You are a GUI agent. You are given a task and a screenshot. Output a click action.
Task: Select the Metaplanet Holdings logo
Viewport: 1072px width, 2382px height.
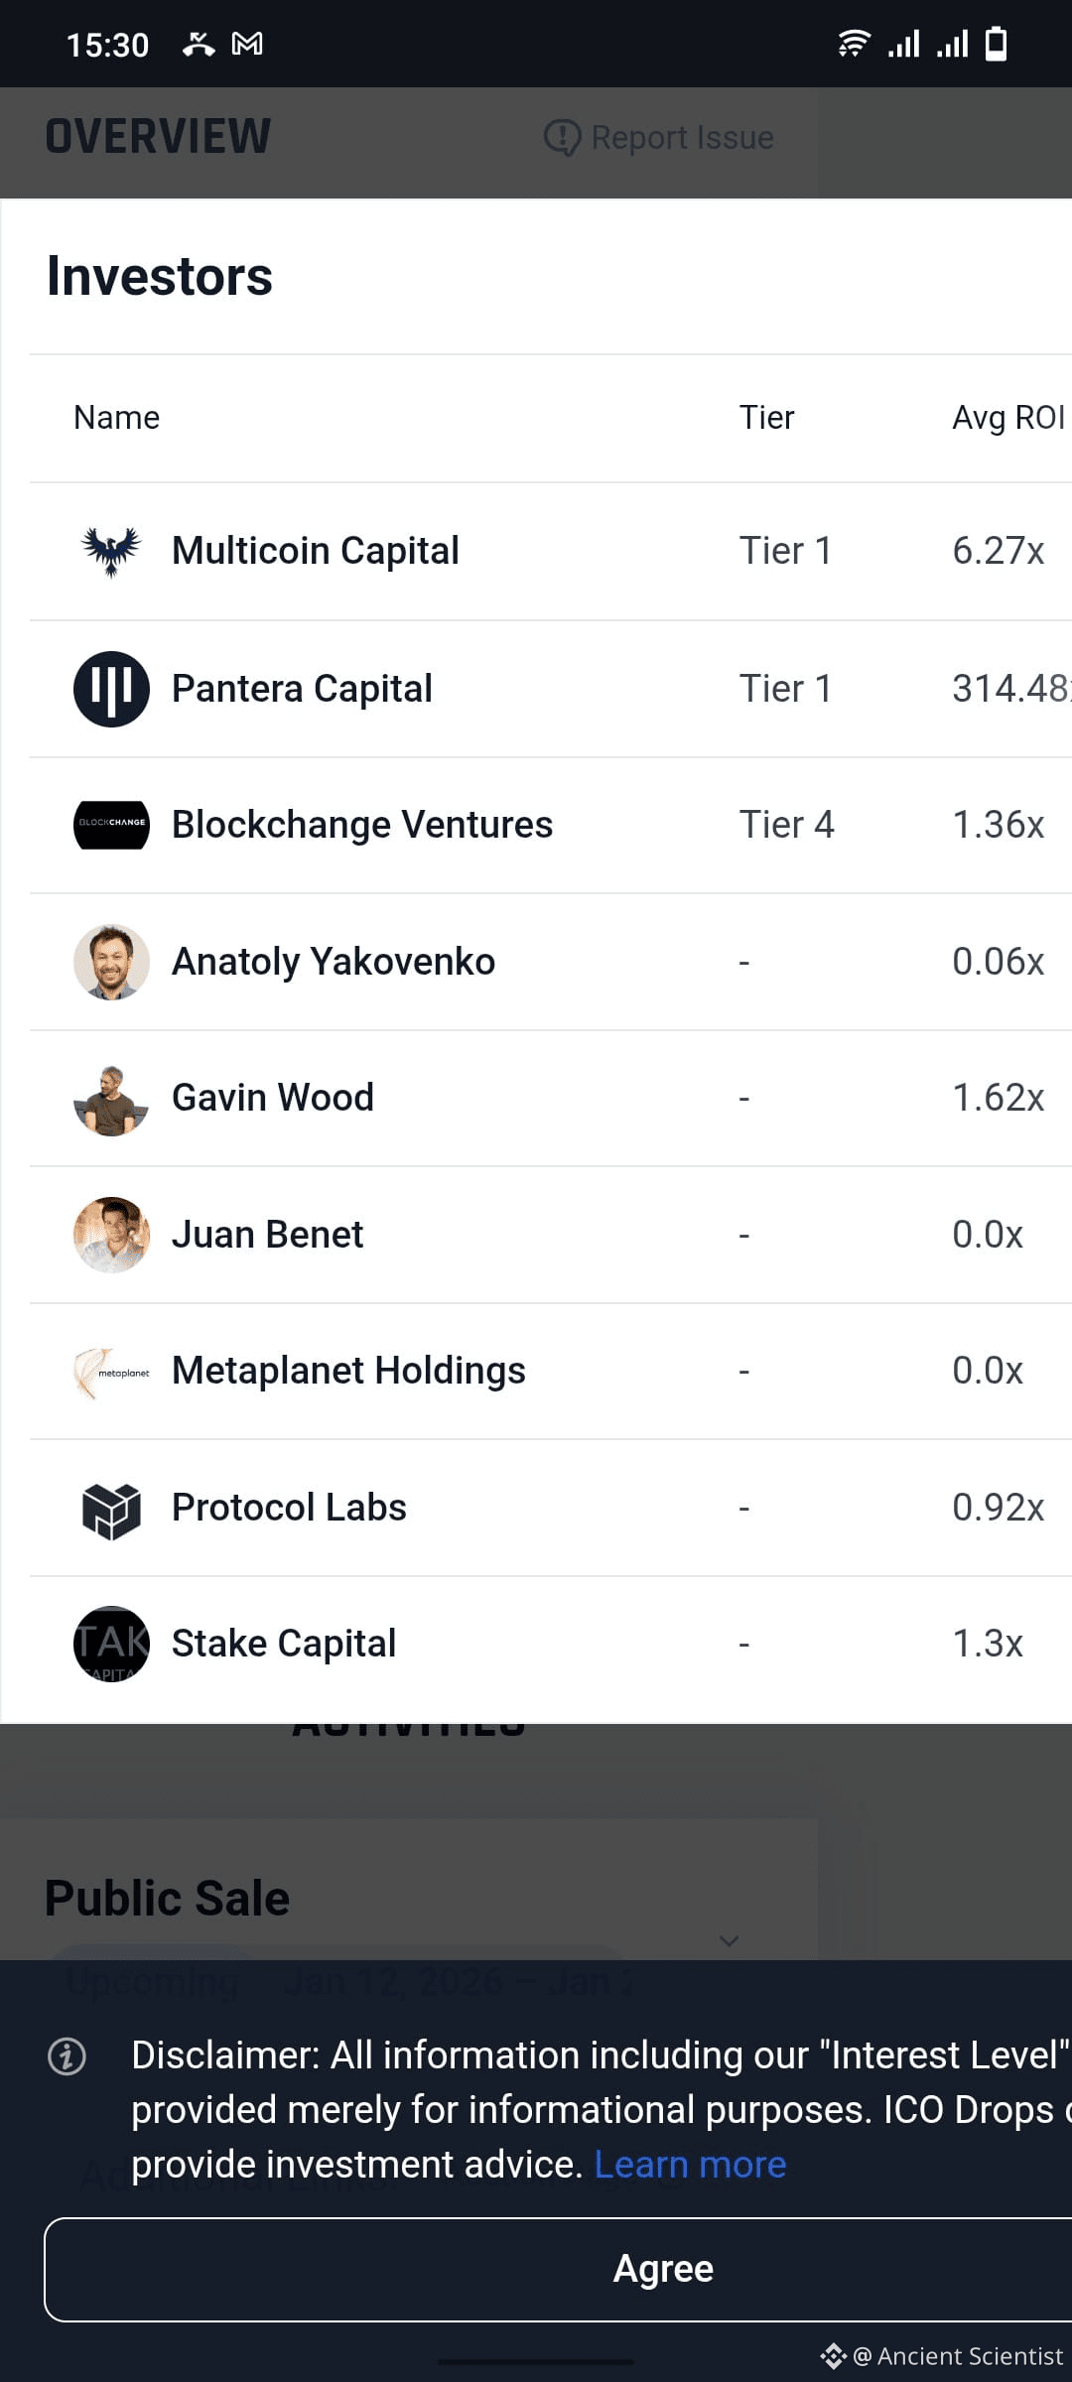point(111,1372)
